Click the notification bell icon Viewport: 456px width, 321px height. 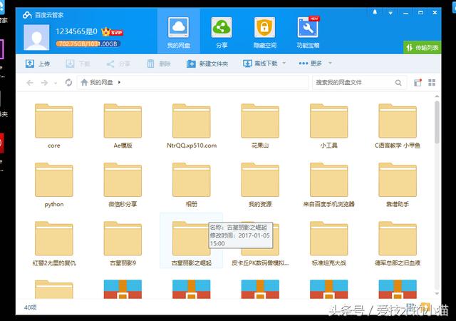(375, 12)
